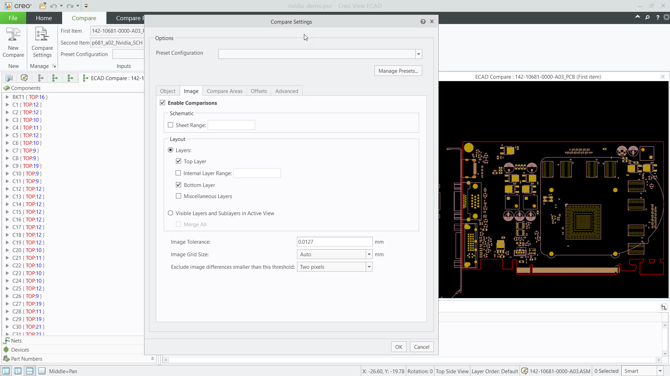Click the search magnifier icon in ribbon bar
This screenshot has width=670, height=376.
(x=647, y=17)
